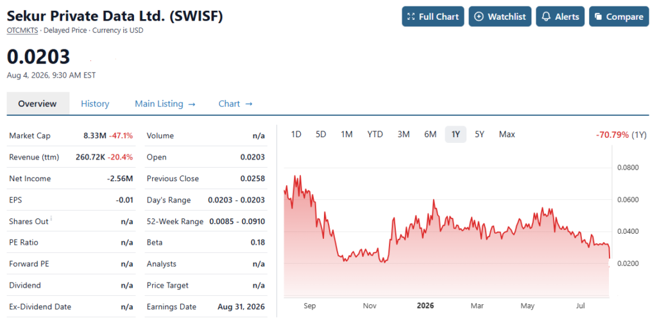Screen dimensions: 657x319
Task: Click the Analysts label
Action: click(x=161, y=264)
